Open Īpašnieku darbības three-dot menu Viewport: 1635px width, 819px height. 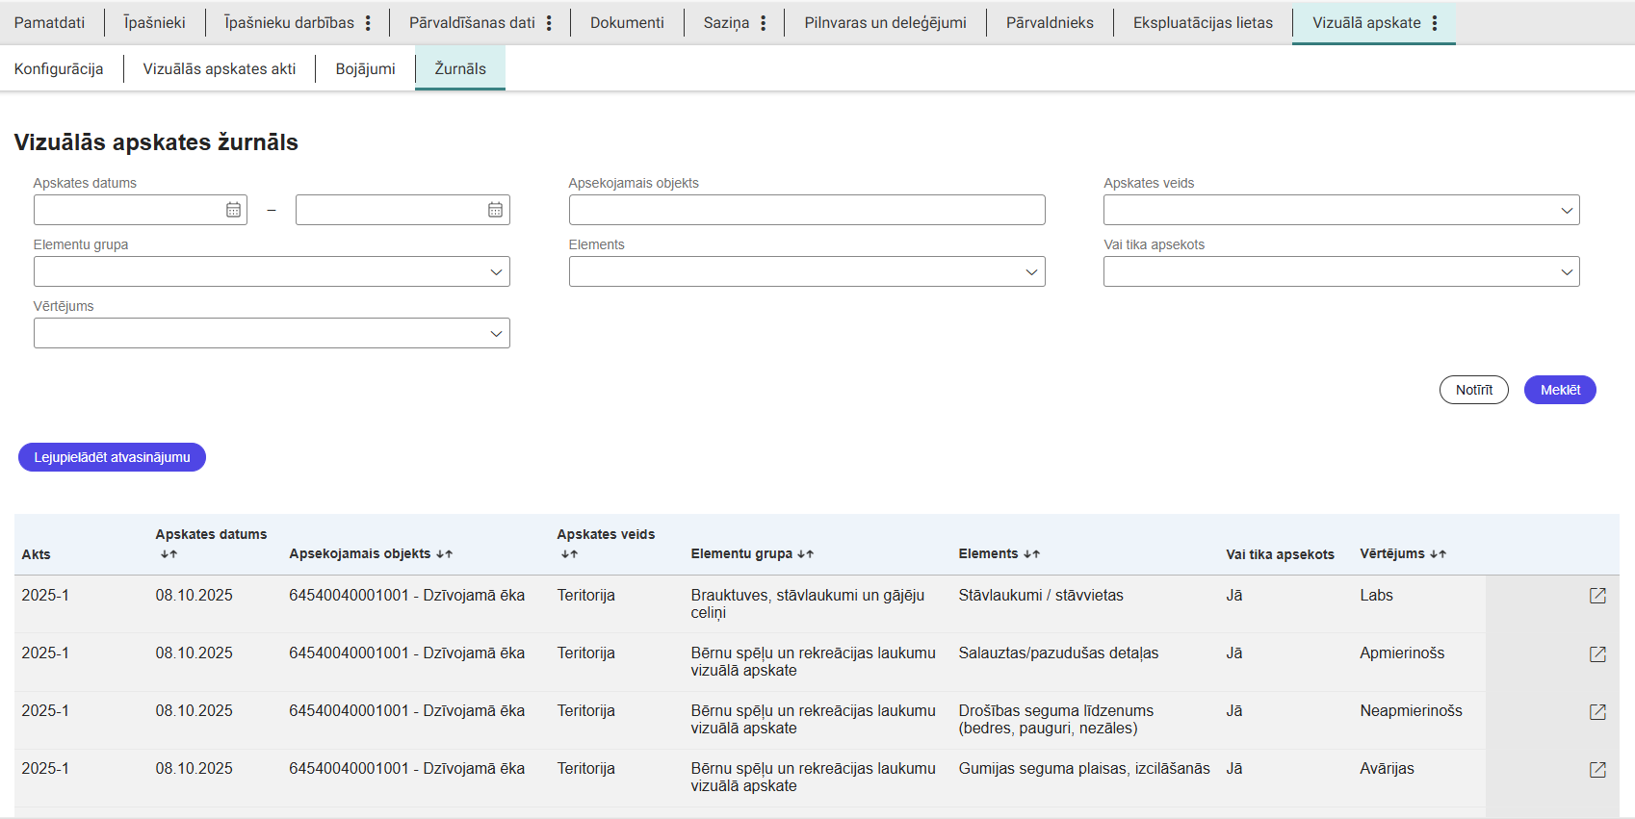[x=368, y=23]
